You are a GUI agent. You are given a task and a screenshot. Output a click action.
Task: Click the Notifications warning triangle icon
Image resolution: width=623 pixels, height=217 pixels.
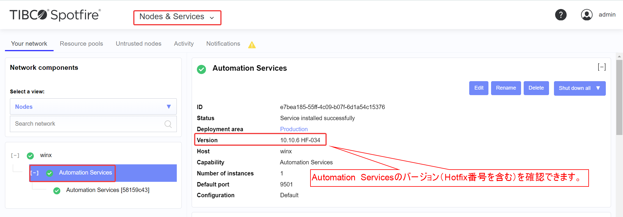pyautogui.click(x=252, y=45)
